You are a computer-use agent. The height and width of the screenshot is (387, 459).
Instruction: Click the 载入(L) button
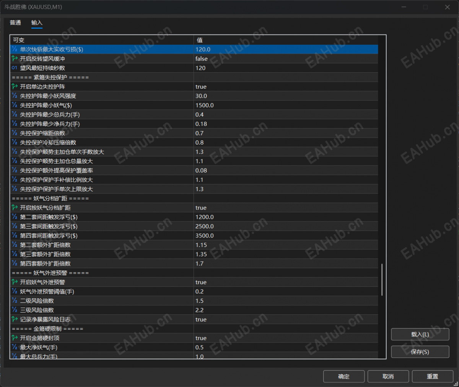pos(420,335)
